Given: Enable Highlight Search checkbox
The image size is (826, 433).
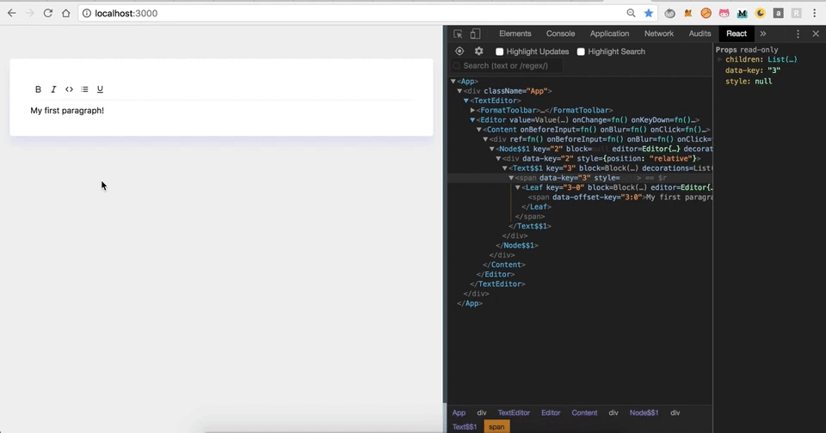Looking at the screenshot, I should point(581,52).
